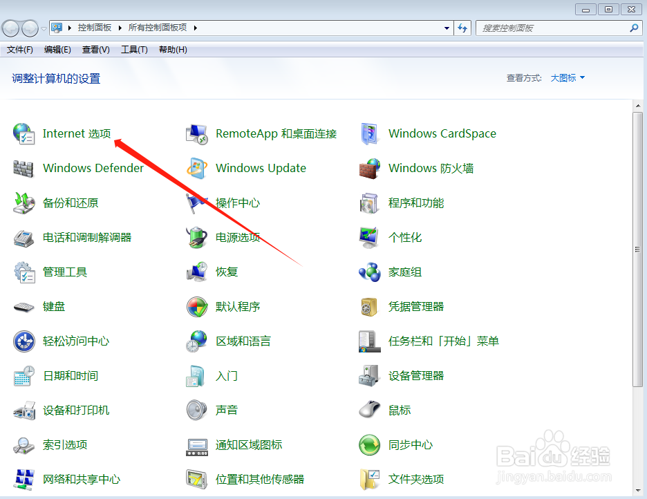Click the 凭据管理器 safe icon
647x499 pixels.
370,308
